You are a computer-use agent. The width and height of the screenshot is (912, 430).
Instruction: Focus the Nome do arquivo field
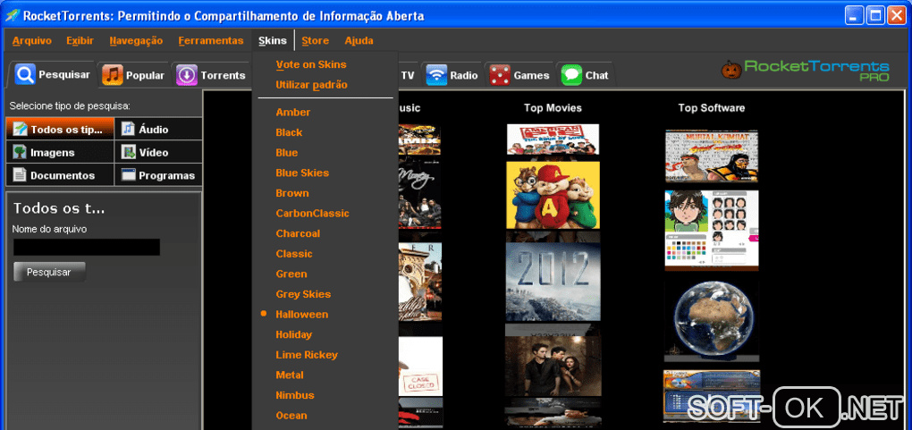click(x=87, y=247)
